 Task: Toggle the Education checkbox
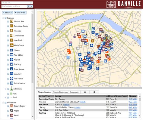[8, 89]
